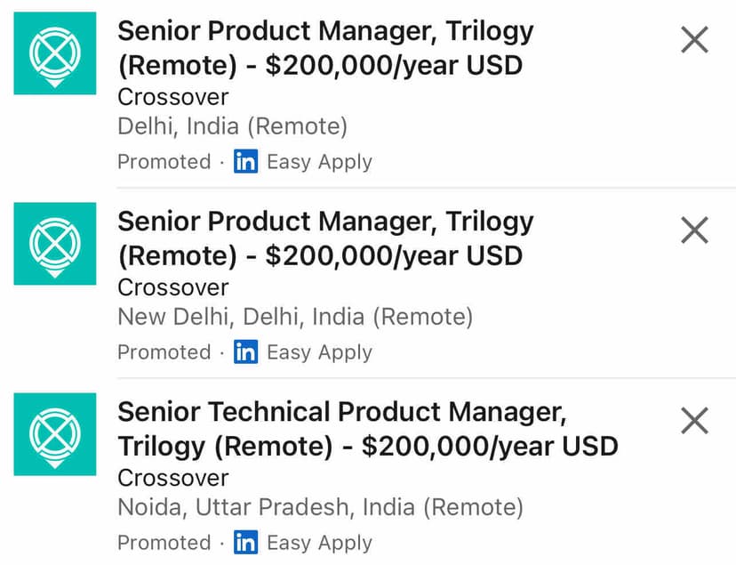This screenshot has height=565, width=736.
Task: Dismiss the first Senior Product Manager job
Action: (694, 40)
